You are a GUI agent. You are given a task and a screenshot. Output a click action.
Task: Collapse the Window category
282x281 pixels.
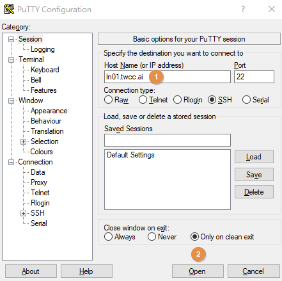pyautogui.click(x=11, y=100)
